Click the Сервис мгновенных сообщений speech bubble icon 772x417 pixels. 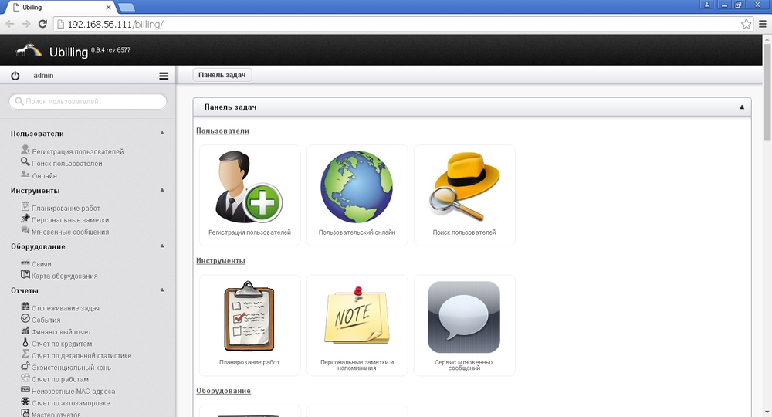tap(464, 317)
